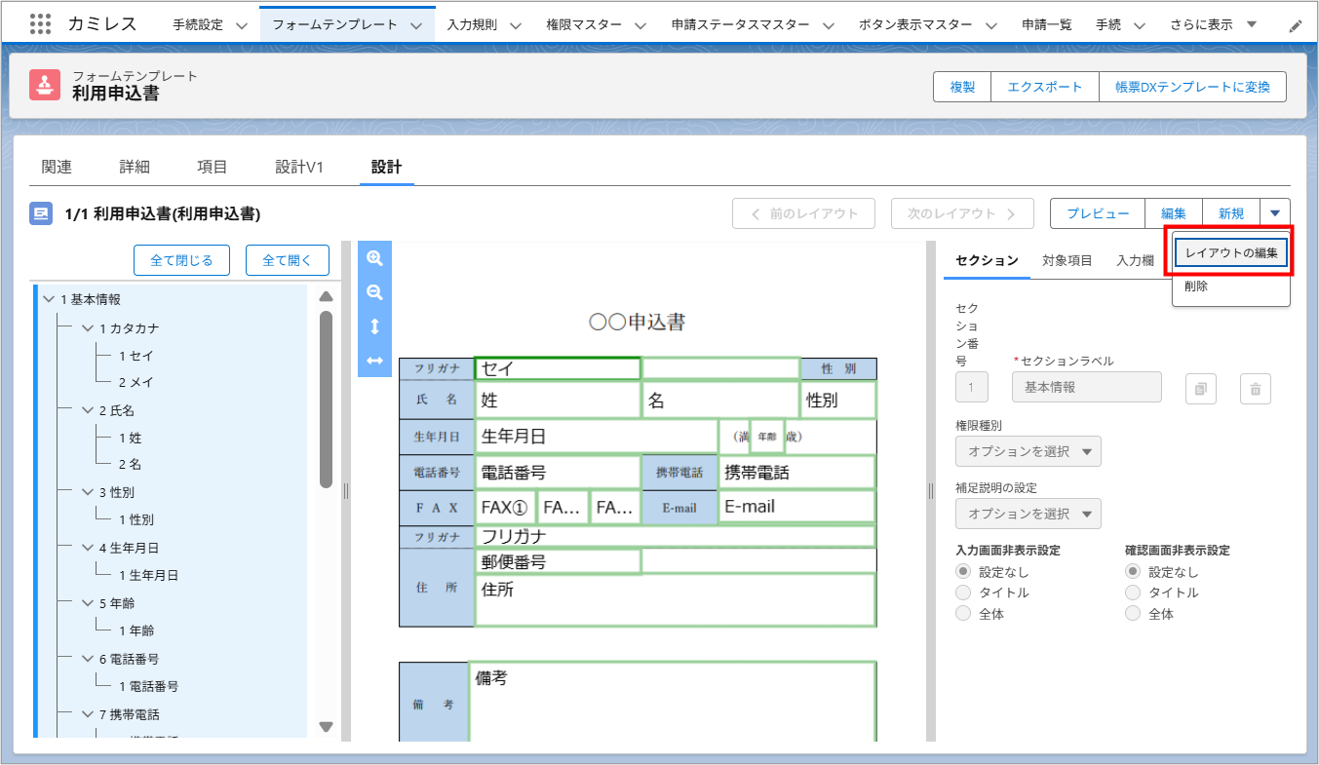The image size is (1319, 765).
Task: Click the tree panel scrollbar down arrow
Action: tap(327, 726)
